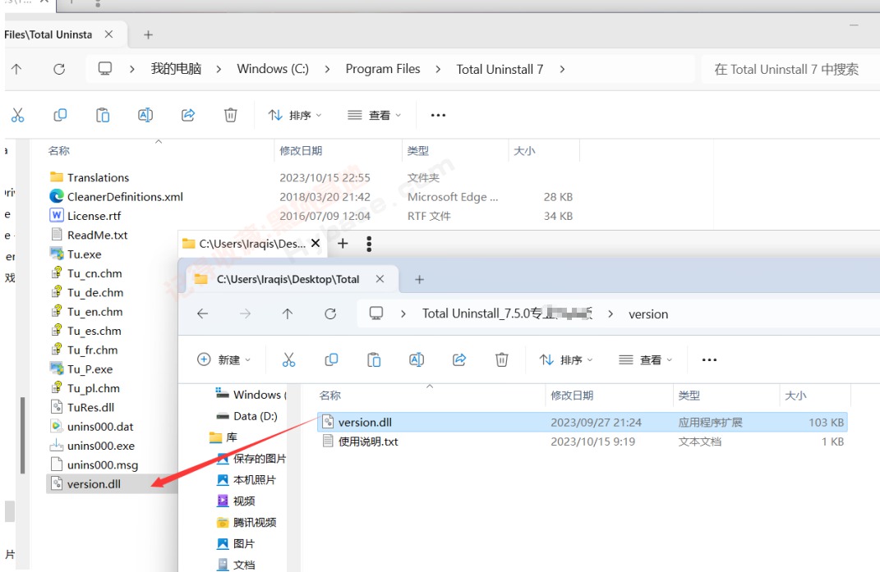This screenshot has width=880, height=572.
Task: Click Rename icon in front window toolbar
Action: click(417, 360)
